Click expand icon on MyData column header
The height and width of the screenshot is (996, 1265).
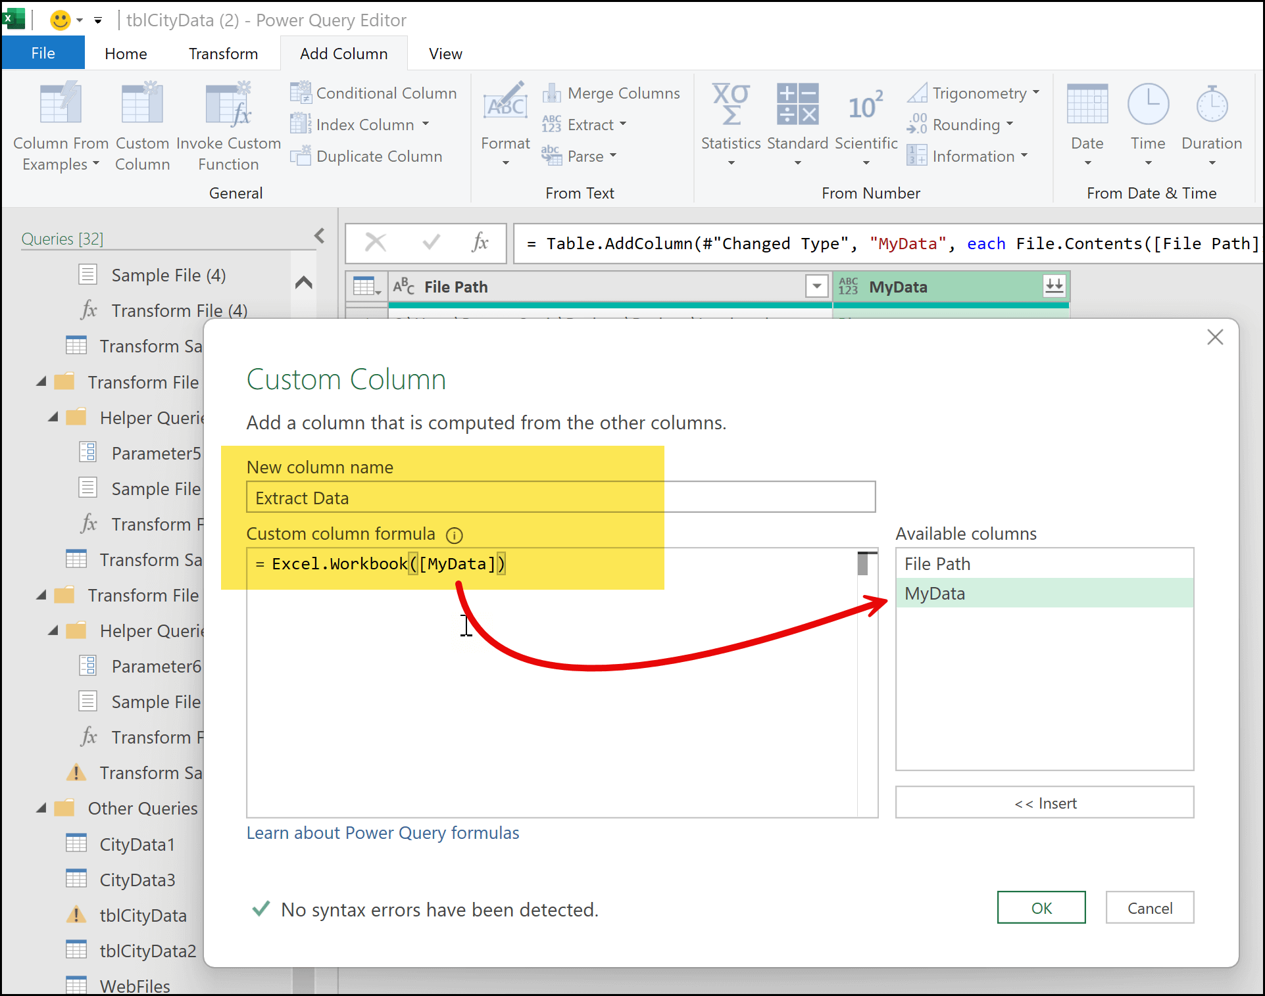(1054, 286)
